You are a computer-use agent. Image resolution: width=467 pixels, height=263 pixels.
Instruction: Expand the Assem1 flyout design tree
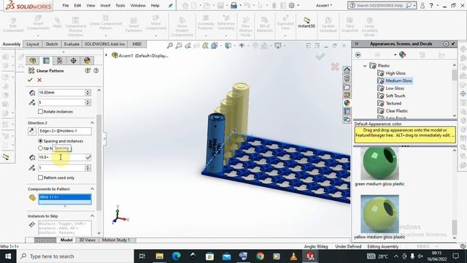pyautogui.click(x=107, y=56)
